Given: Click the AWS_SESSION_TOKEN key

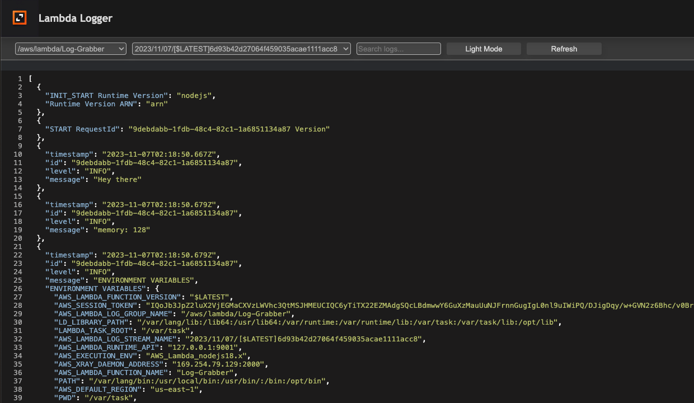Looking at the screenshot, I should (x=96, y=305).
